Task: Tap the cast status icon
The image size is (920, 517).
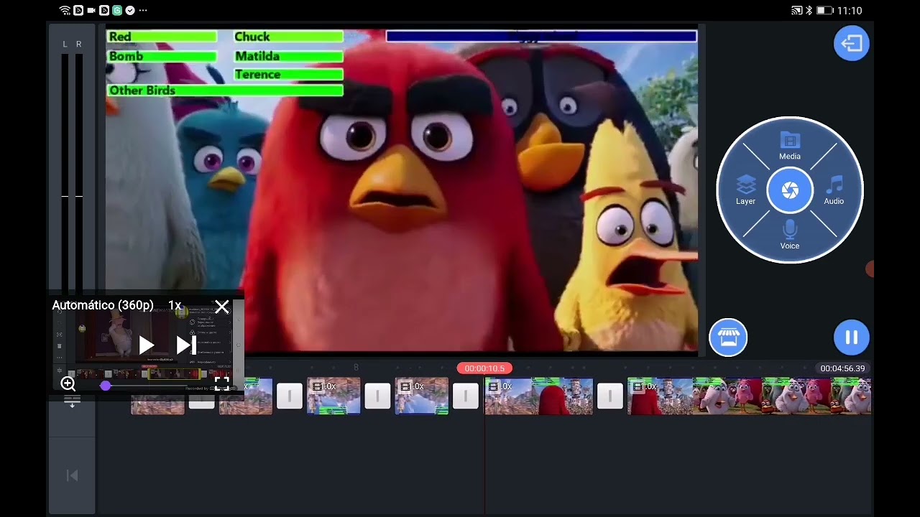Action: click(x=796, y=11)
